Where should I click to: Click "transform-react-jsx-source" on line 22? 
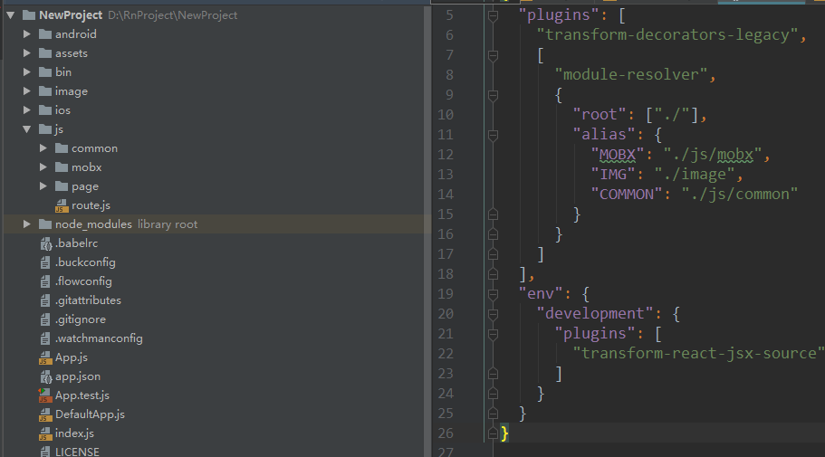(699, 354)
